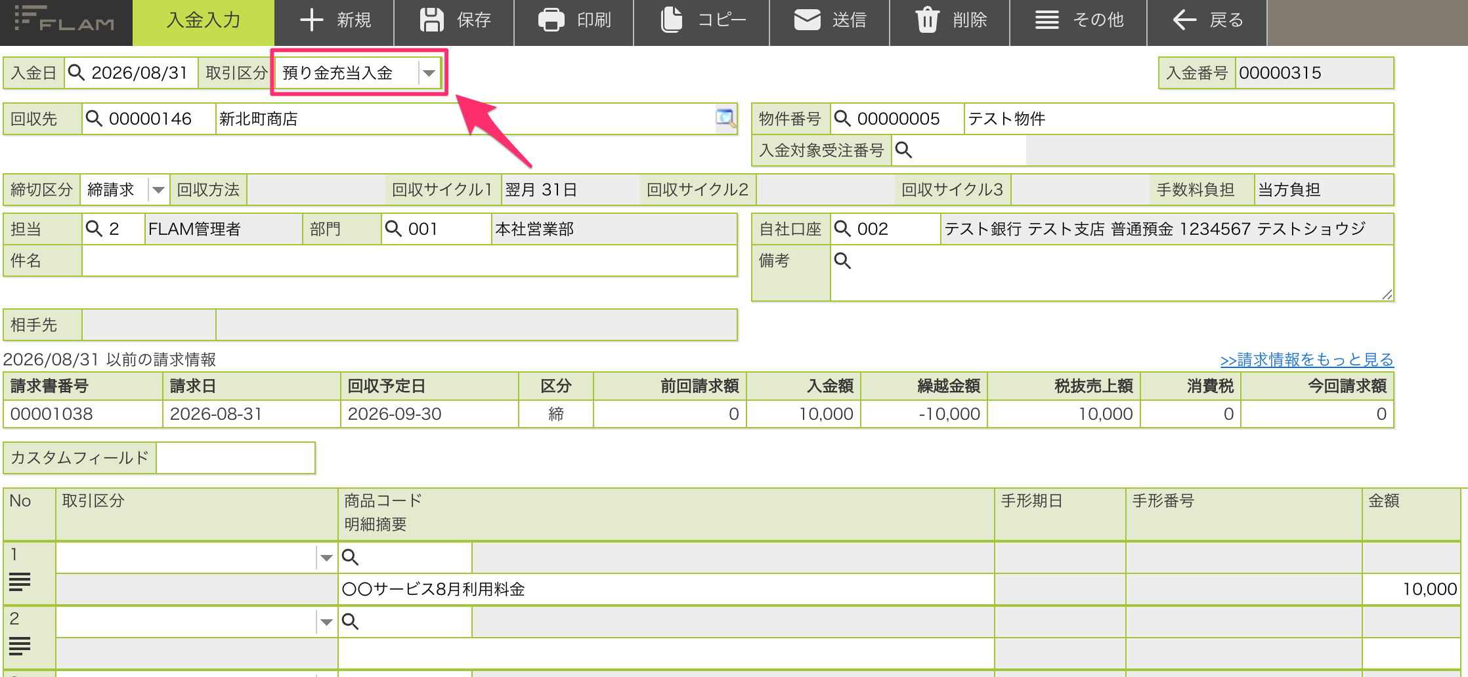Click the 件名 input field
1468x677 pixels.
click(x=409, y=260)
